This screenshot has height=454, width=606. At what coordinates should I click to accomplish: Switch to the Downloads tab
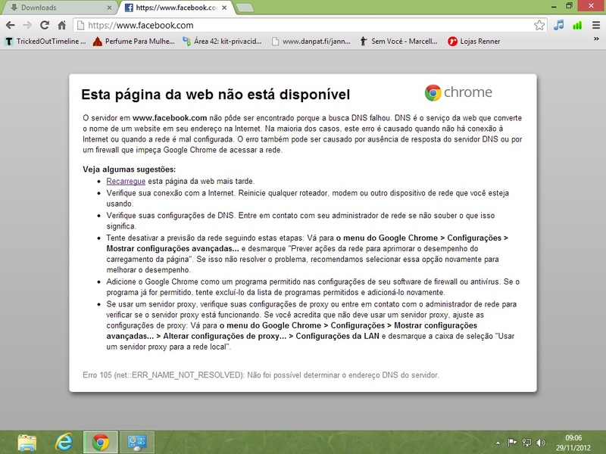(x=58, y=8)
